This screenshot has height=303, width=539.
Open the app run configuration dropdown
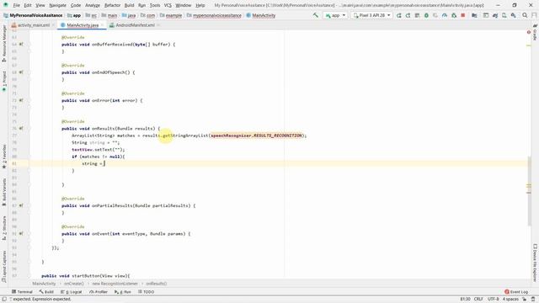pyautogui.click(x=335, y=15)
